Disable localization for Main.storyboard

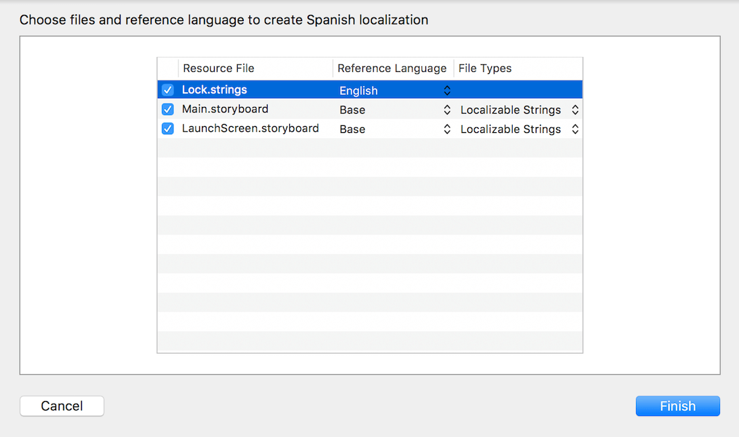click(167, 109)
